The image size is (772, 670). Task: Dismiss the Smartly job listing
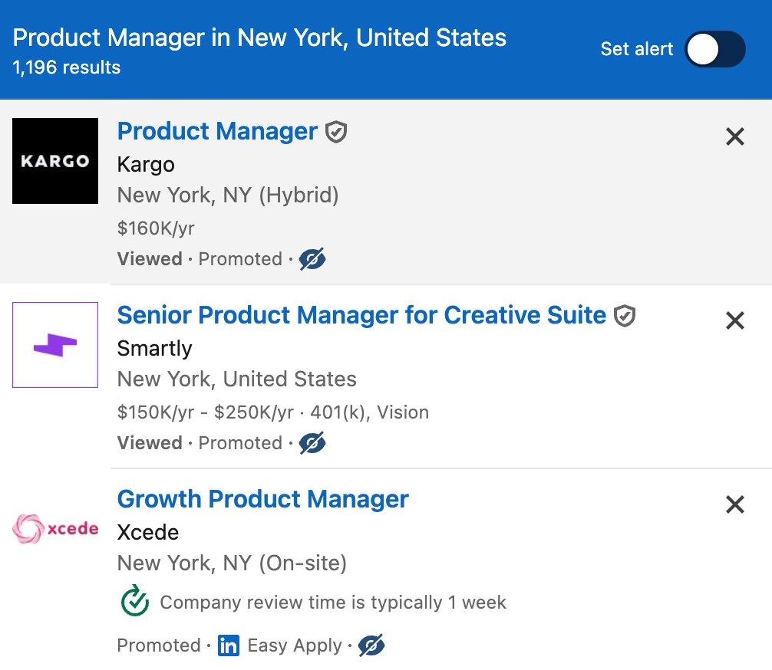[734, 320]
